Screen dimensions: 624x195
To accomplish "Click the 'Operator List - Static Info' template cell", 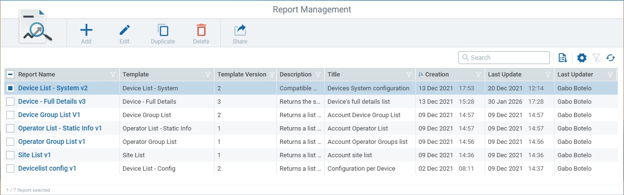I will point(157,128).
